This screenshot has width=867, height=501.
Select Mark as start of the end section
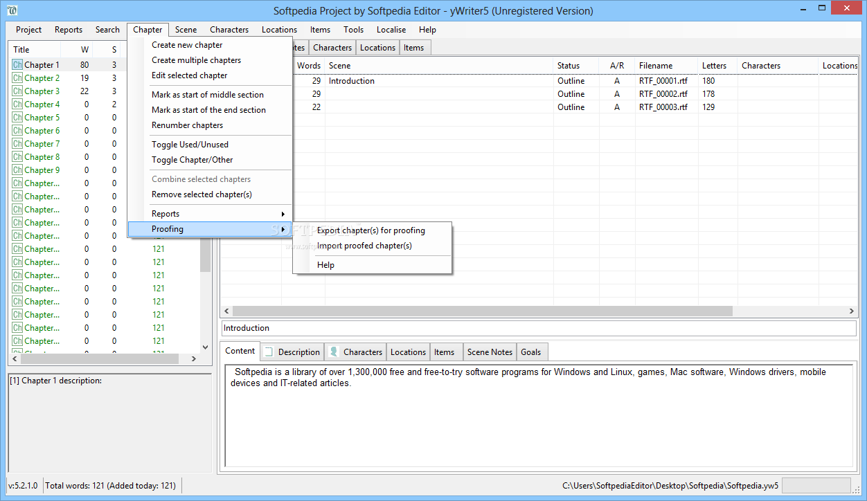point(210,110)
